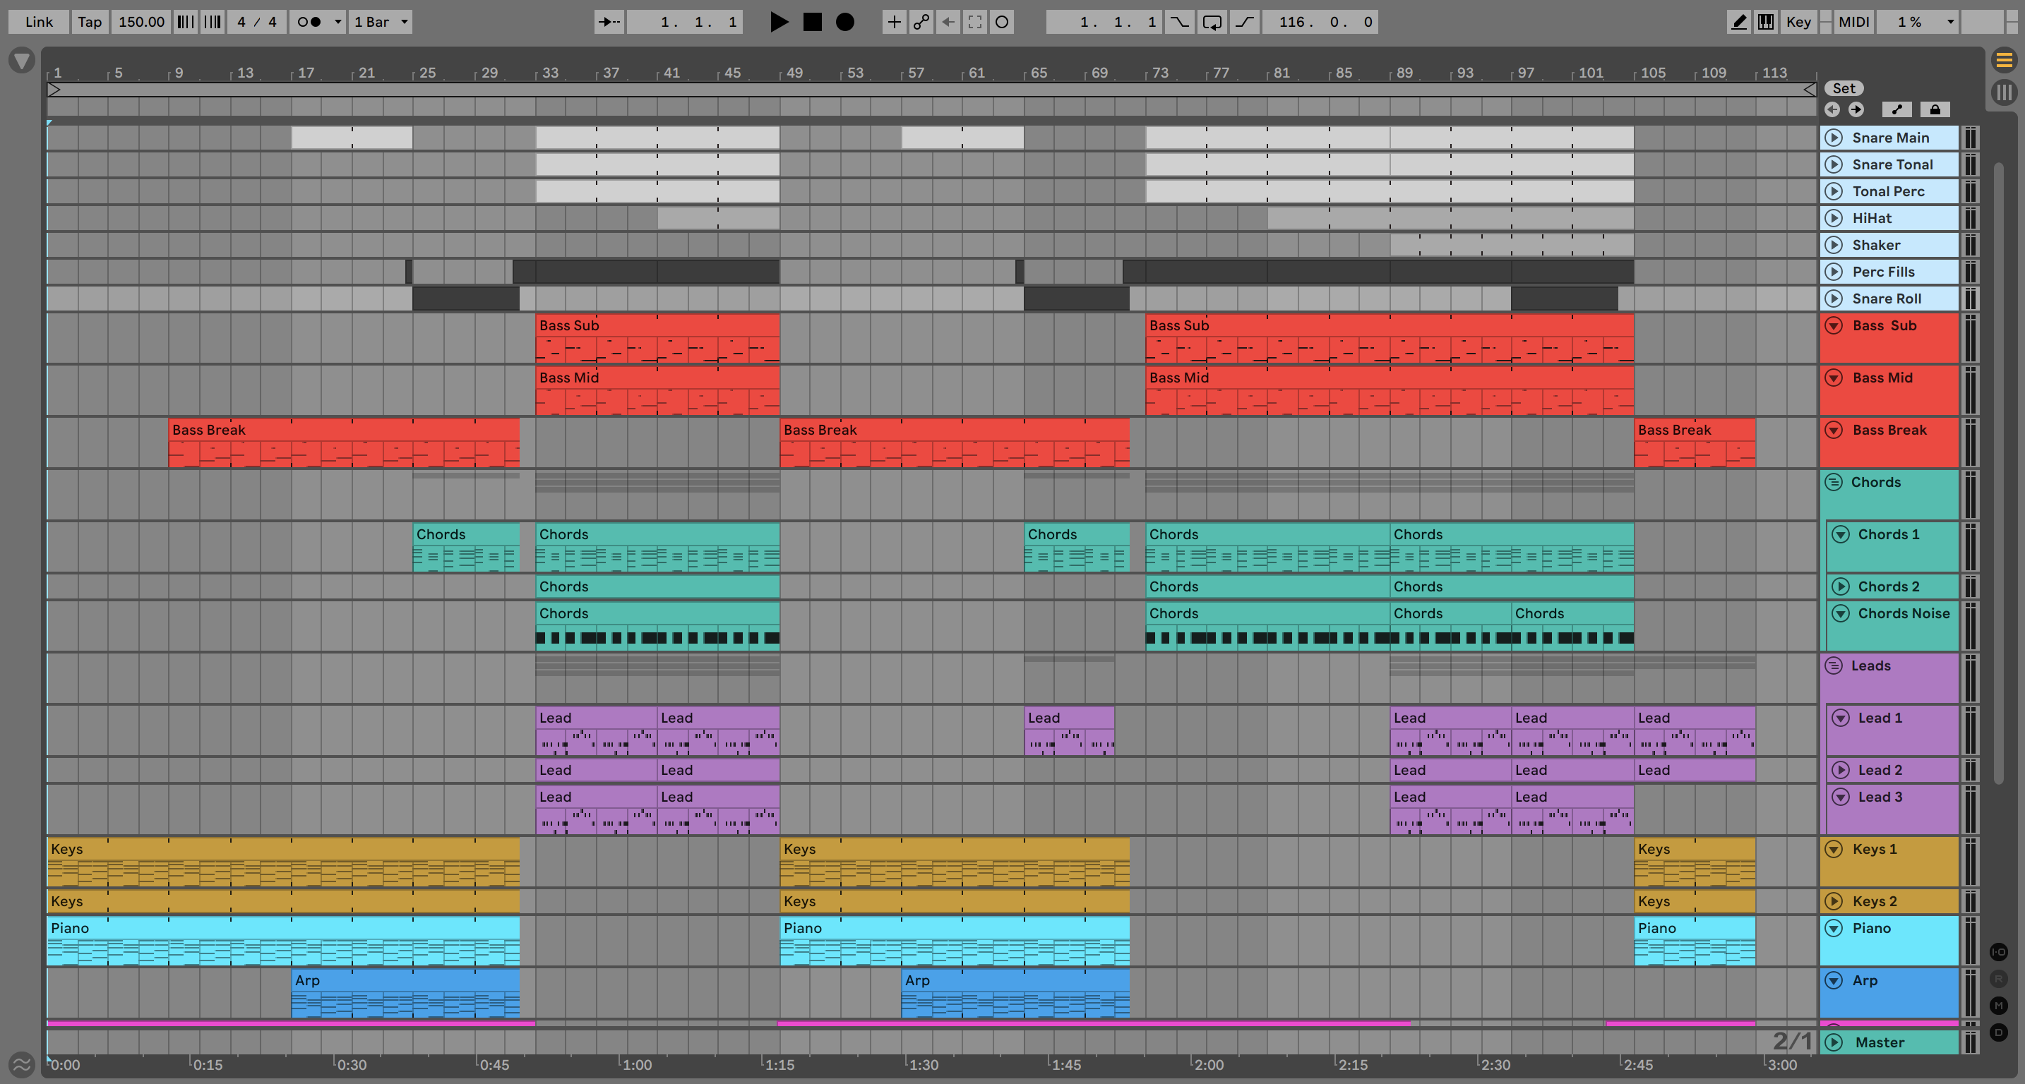The width and height of the screenshot is (2025, 1084).
Task: Toggle the Metronome button
Action: [310, 22]
